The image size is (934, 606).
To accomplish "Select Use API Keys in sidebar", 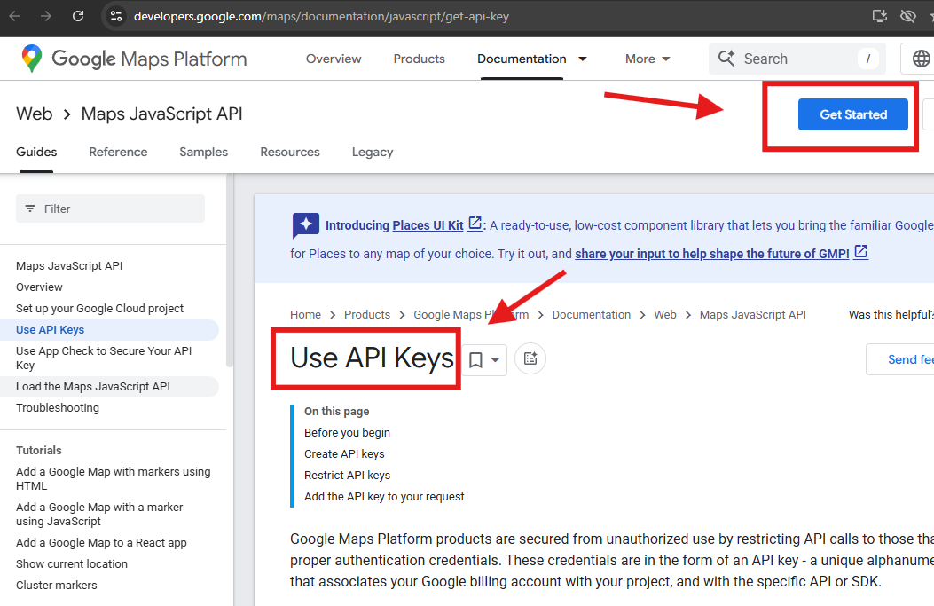I will (50, 330).
